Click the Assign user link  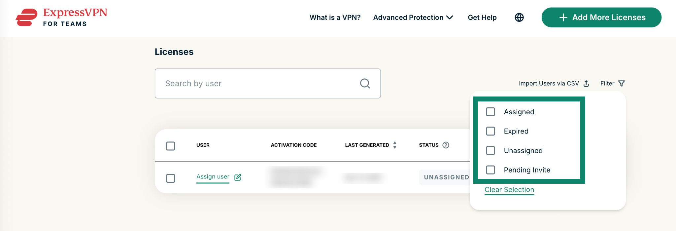pos(213,177)
